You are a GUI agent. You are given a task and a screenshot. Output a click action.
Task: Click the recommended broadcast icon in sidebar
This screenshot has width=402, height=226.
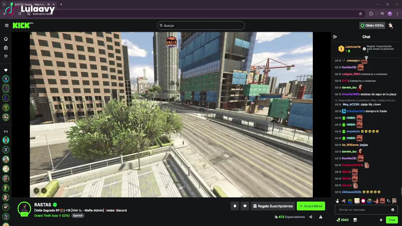click(6, 131)
